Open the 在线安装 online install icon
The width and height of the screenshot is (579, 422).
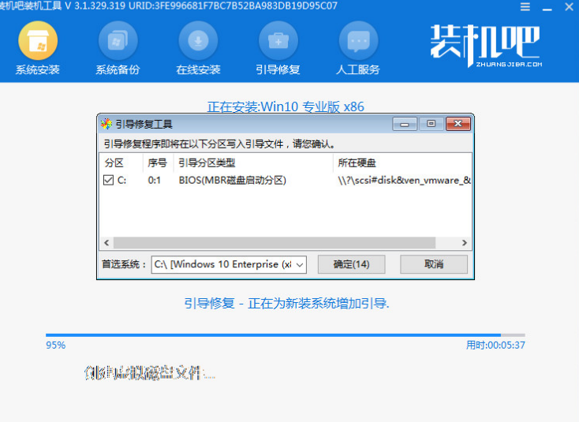point(198,40)
